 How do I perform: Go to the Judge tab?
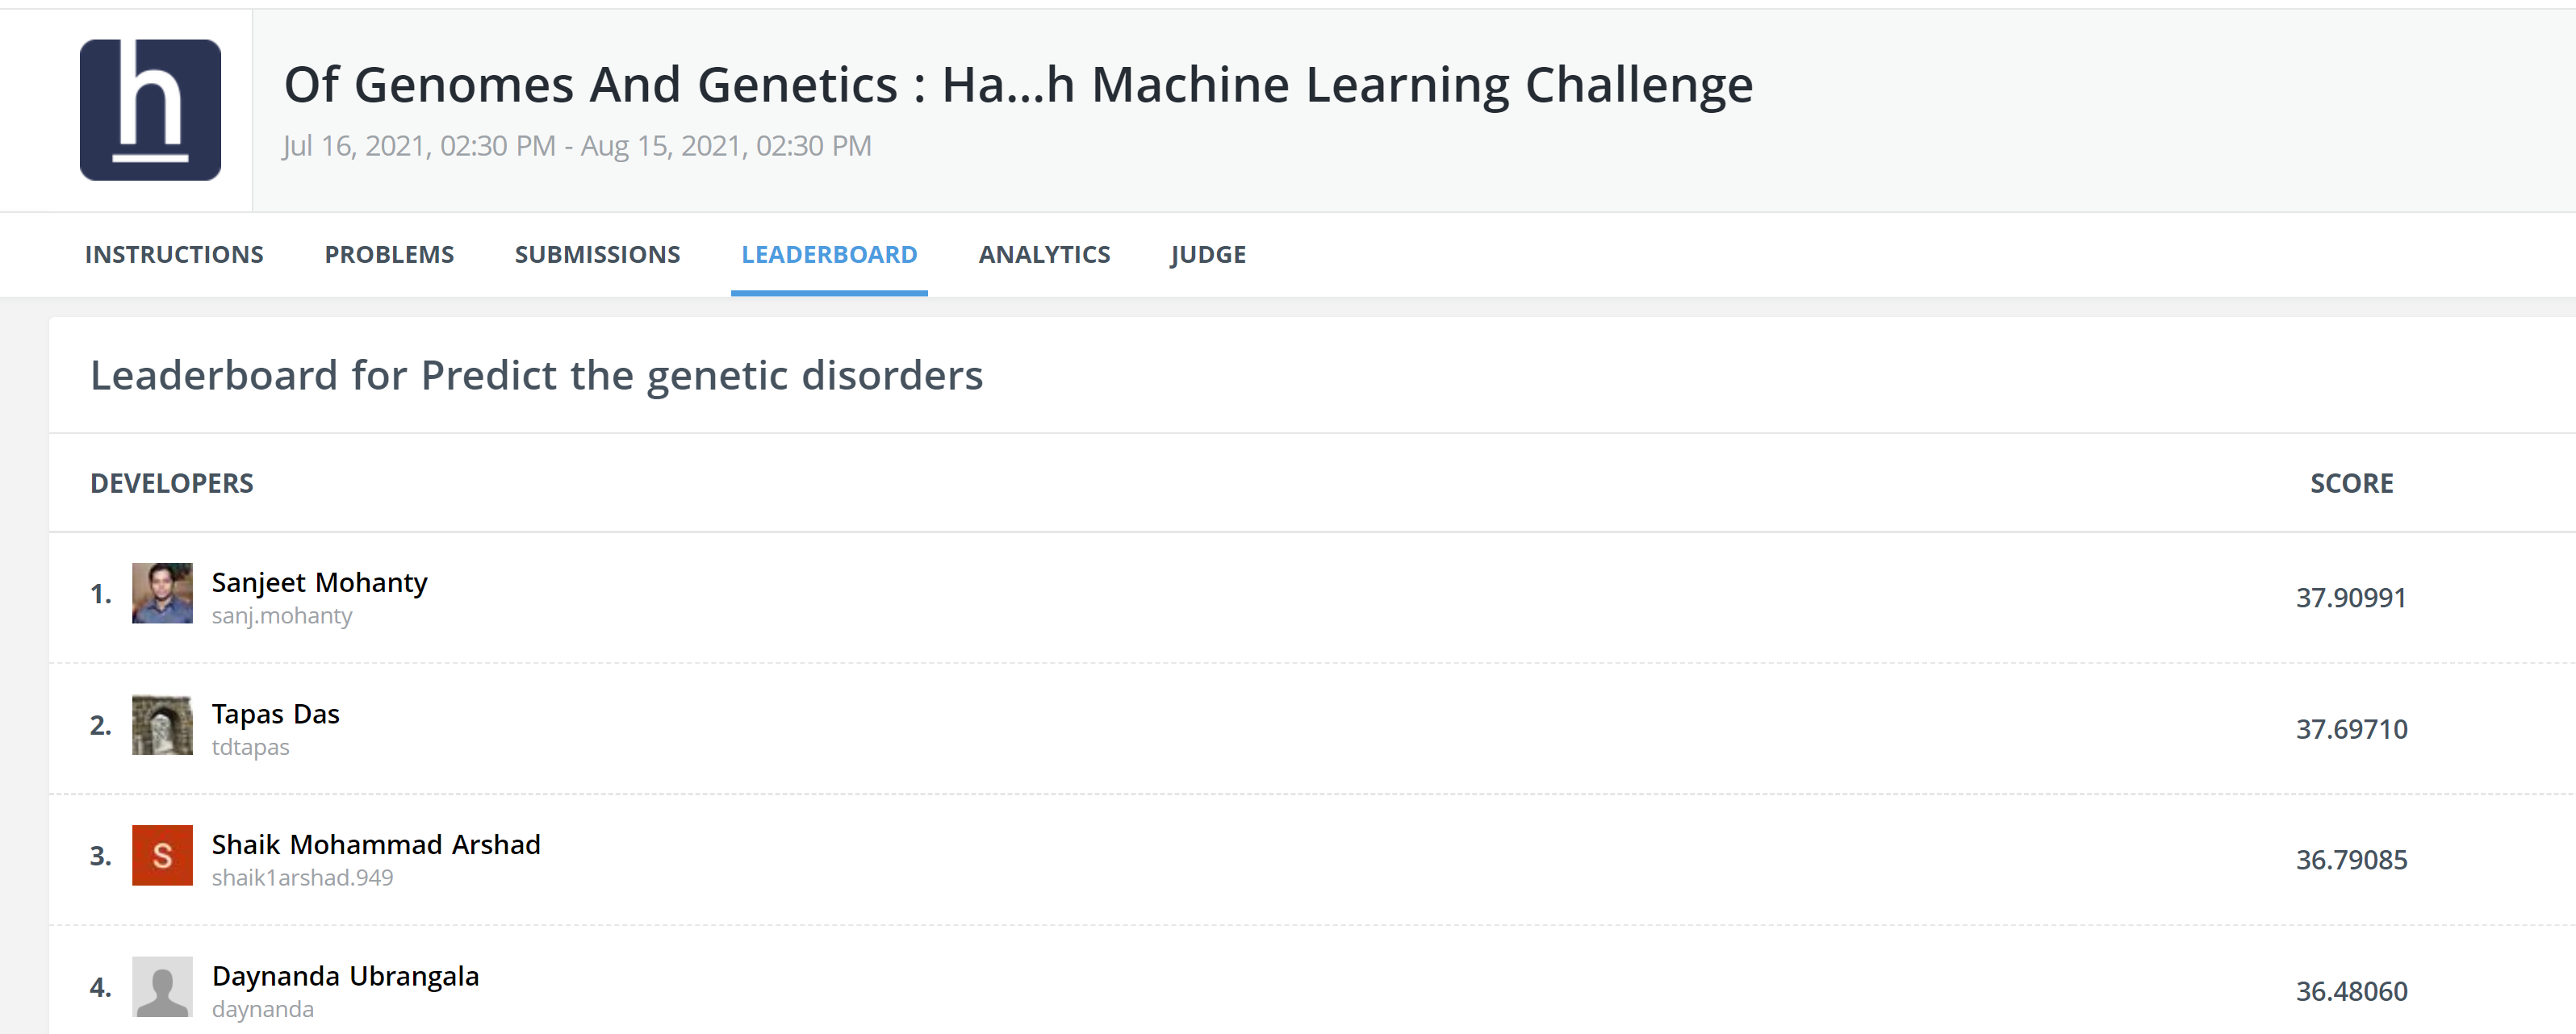tap(1207, 255)
